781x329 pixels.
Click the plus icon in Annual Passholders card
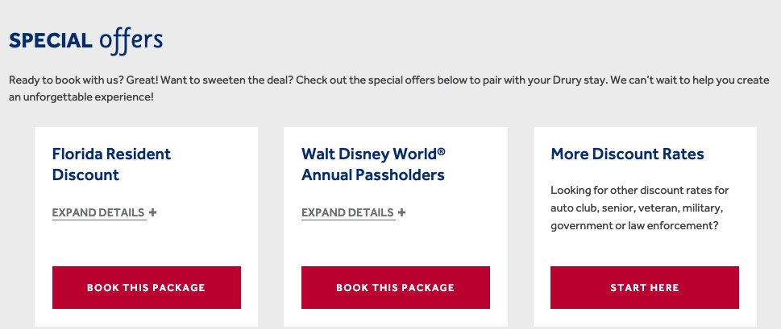402,213
